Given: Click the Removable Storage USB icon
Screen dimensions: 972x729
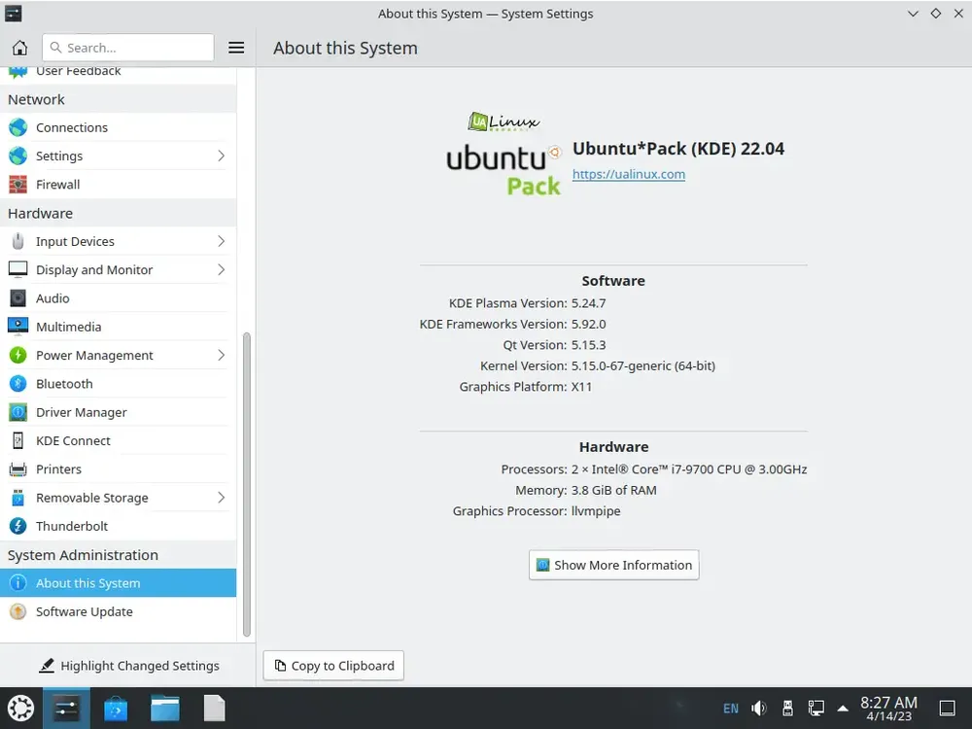Looking at the screenshot, I should (17, 498).
